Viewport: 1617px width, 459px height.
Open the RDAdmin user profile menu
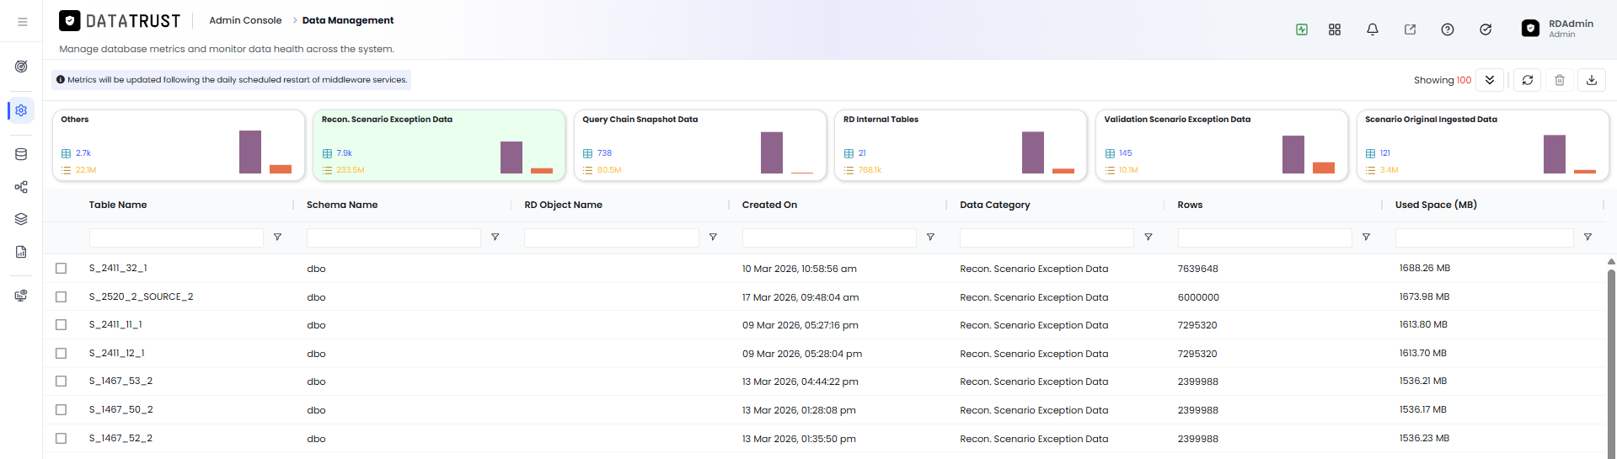point(1558,29)
